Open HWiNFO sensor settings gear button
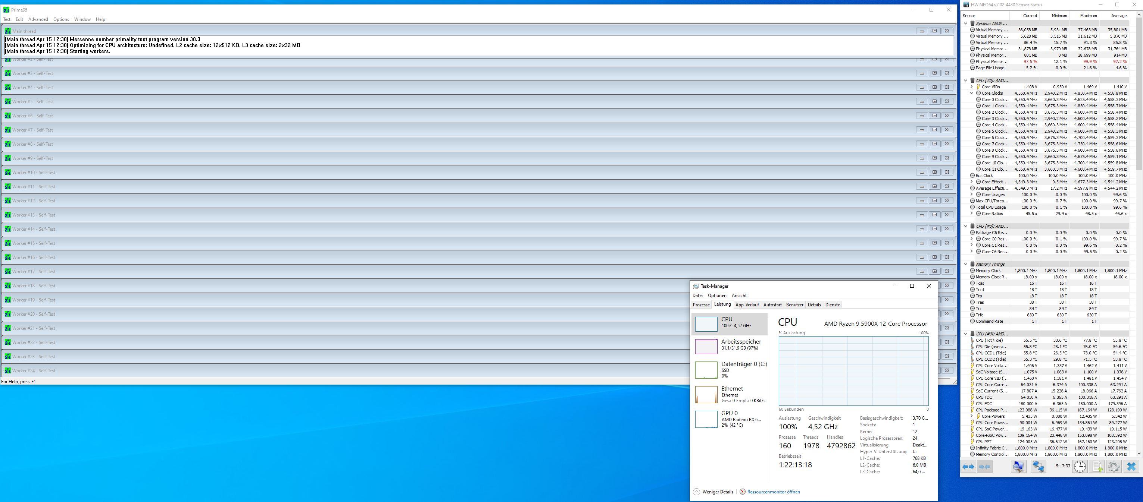 [x=1113, y=467]
